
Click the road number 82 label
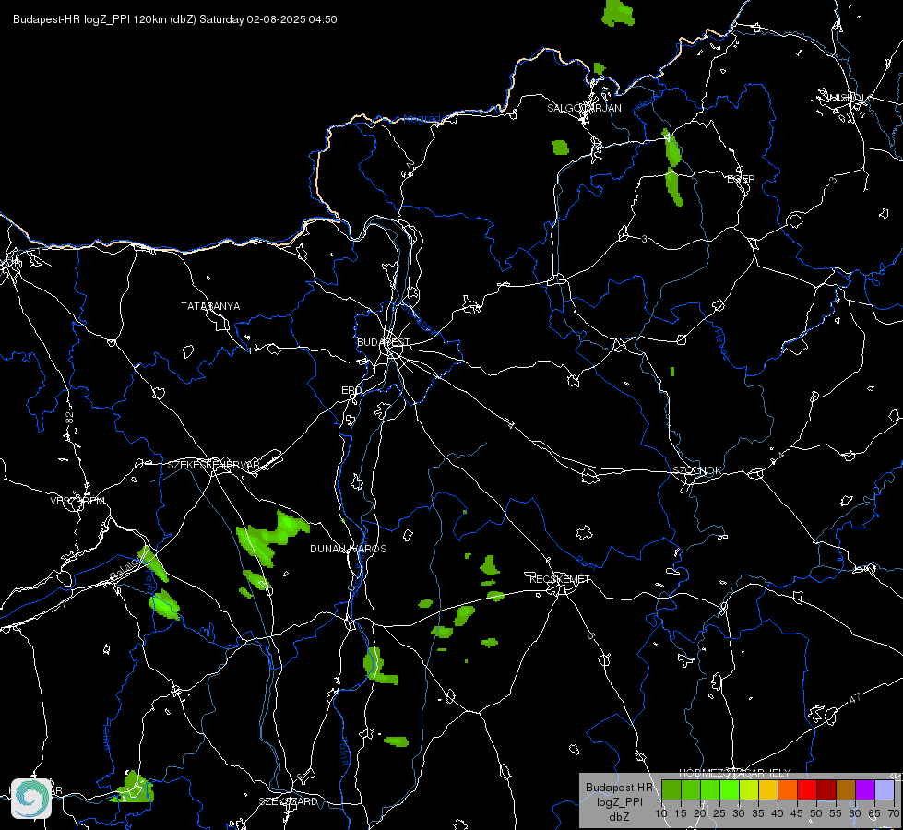point(70,418)
